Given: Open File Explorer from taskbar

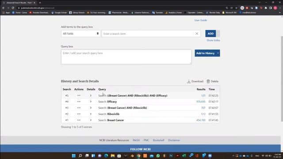Looking at the screenshot, I should point(113,156).
